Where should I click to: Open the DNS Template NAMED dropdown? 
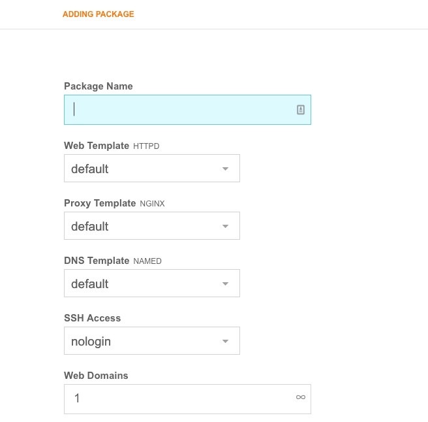[x=152, y=283]
